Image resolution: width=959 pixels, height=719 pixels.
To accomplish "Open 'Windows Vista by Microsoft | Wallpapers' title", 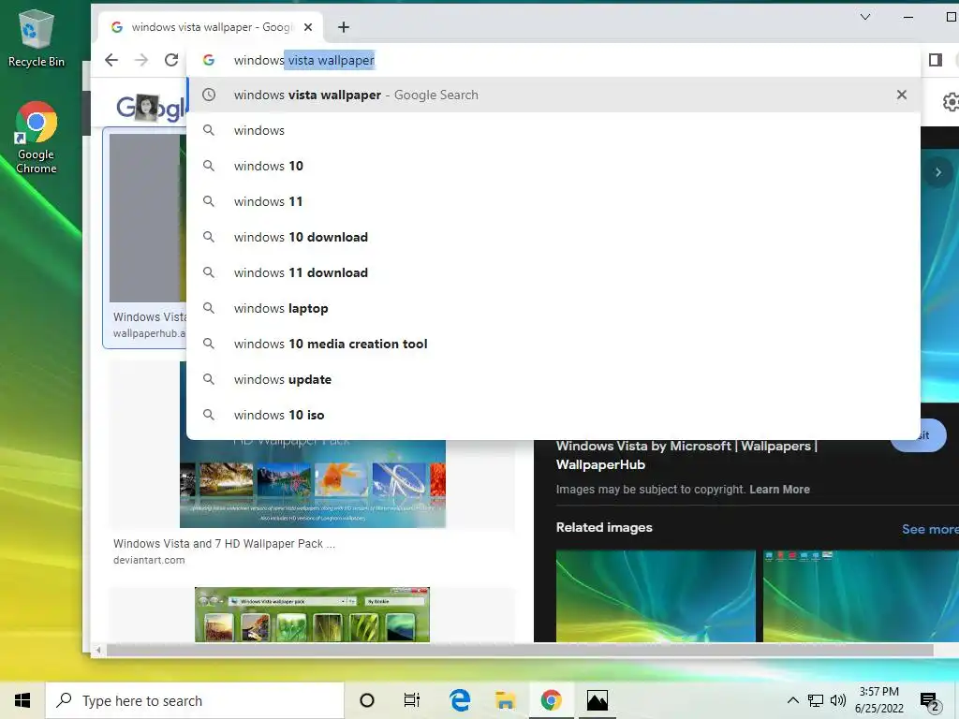I will pos(686,455).
